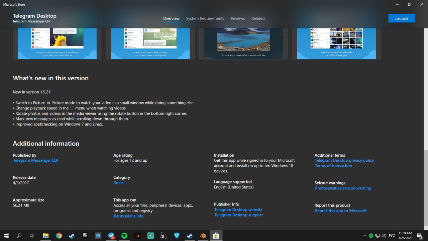Open the Windows Start menu

pyautogui.click(x=6, y=236)
